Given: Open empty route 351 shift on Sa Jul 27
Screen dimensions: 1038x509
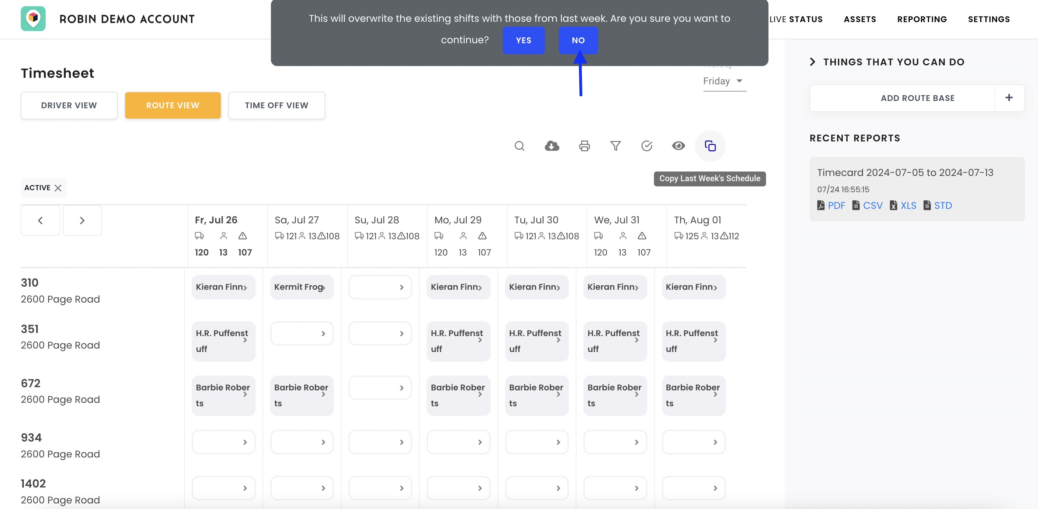Looking at the screenshot, I should tap(302, 333).
